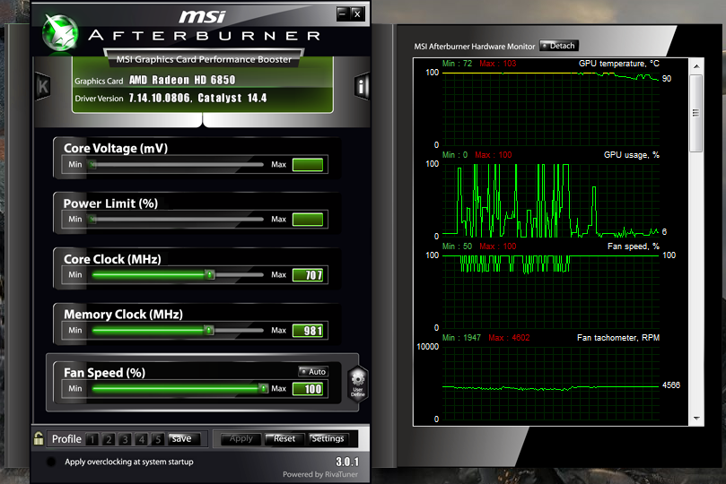This screenshot has height=484, width=726.
Task: Save the current profile
Action: pyautogui.click(x=181, y=439)
